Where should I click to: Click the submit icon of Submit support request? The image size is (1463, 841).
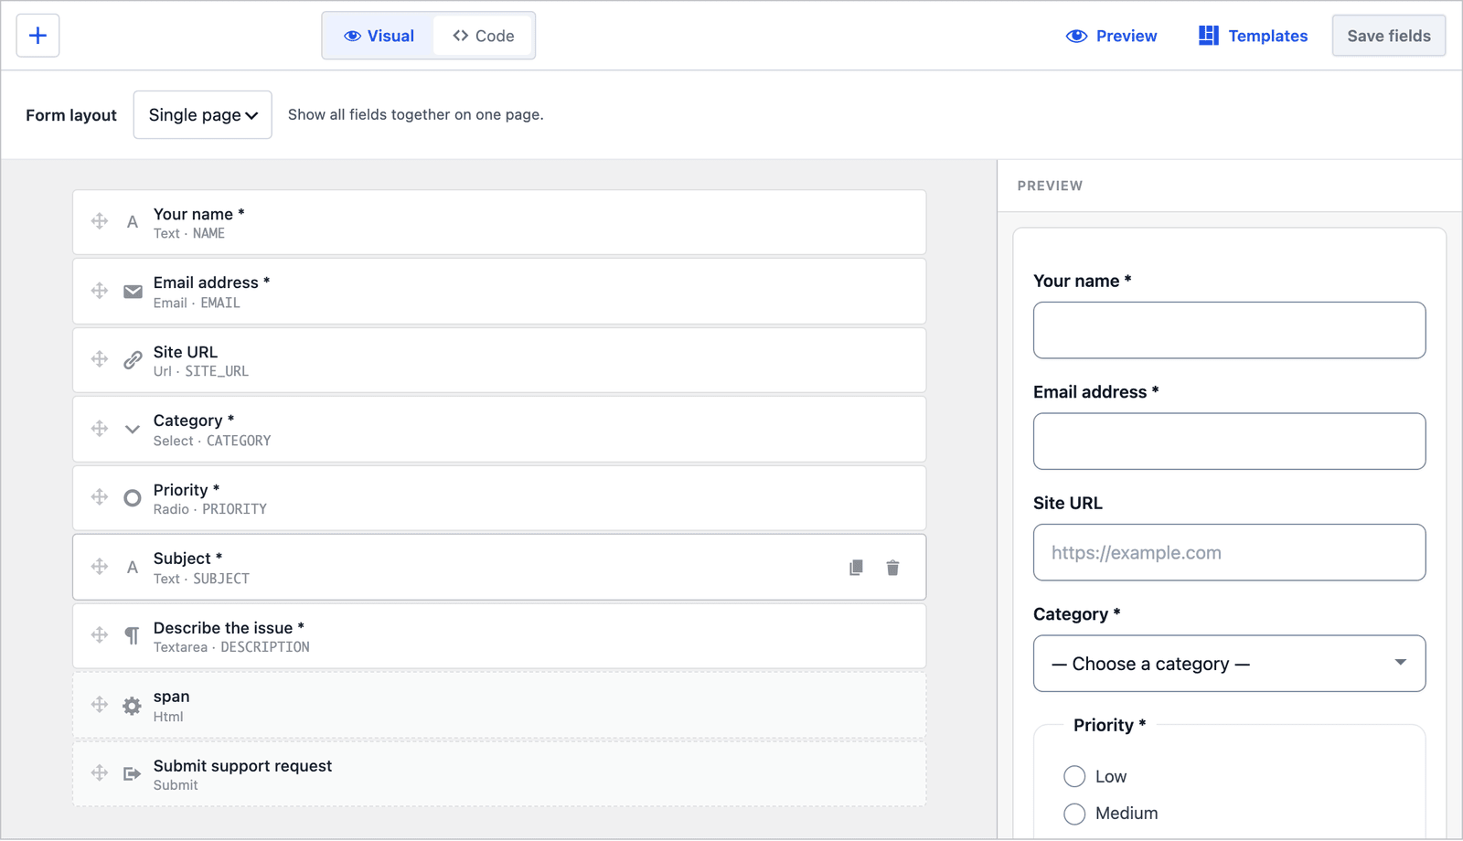click(133, 774)
